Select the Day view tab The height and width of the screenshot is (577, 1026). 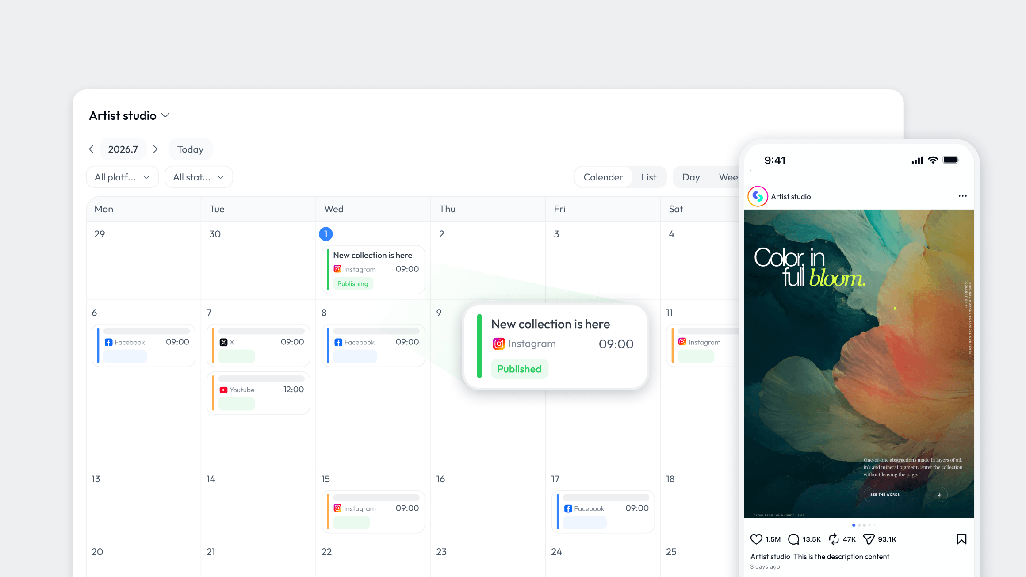click(x=691, y=177)
